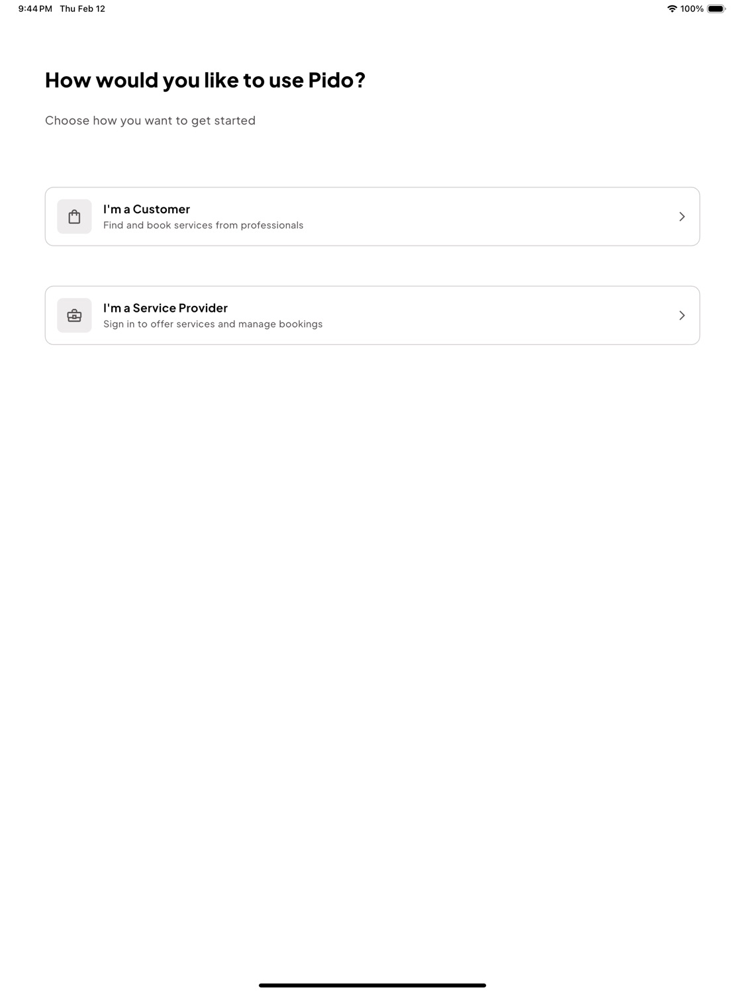The height and width of the screenshot is (993, 745).
Task: Tap the battery icon in status bar
Action: (x=717, y=9)
